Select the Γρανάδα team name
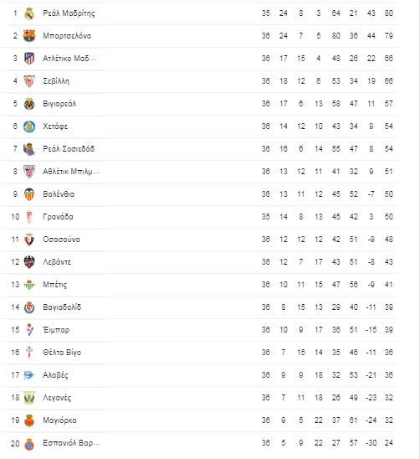Image resolution: width=420 pixels, height=459 pixels. point(58,217)
